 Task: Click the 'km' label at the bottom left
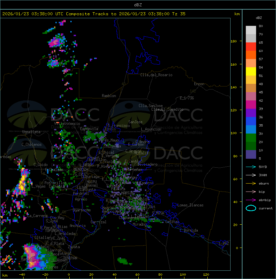5,275
